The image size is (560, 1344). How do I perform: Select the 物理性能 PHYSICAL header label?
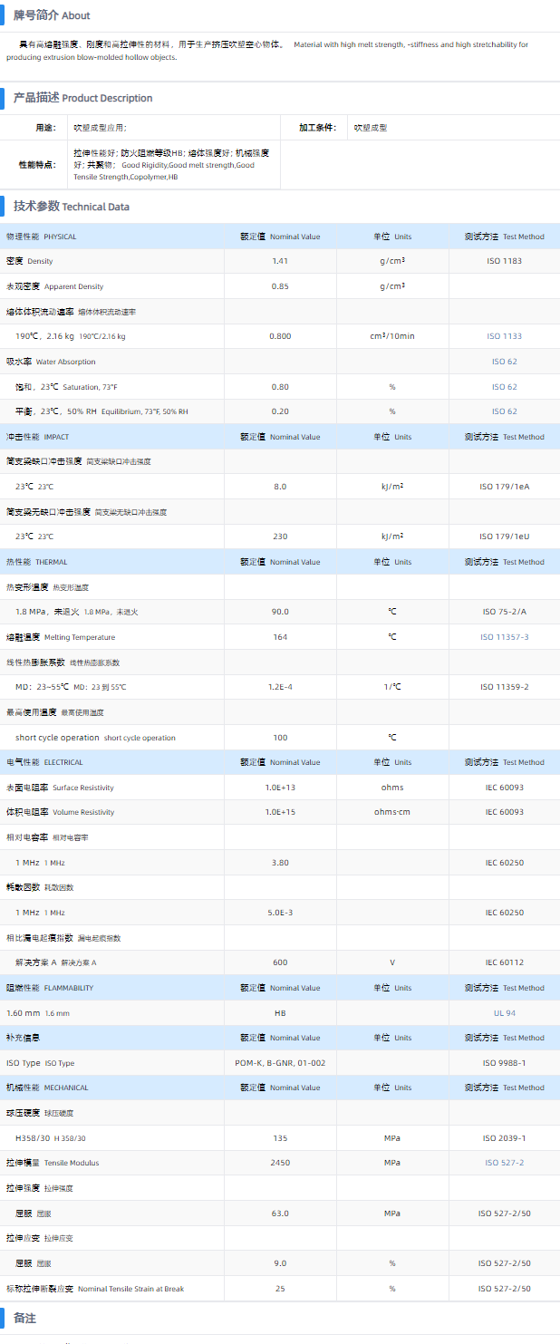pos(42,237)
